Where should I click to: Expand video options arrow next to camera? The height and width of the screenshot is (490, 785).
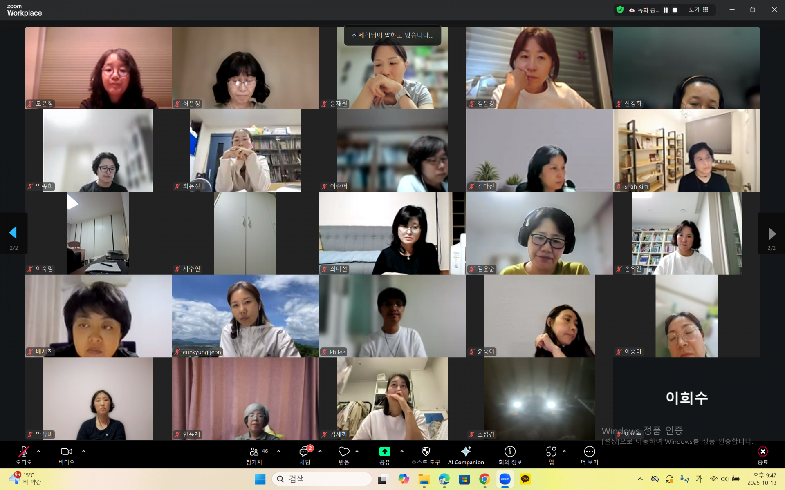pos(84,451)
